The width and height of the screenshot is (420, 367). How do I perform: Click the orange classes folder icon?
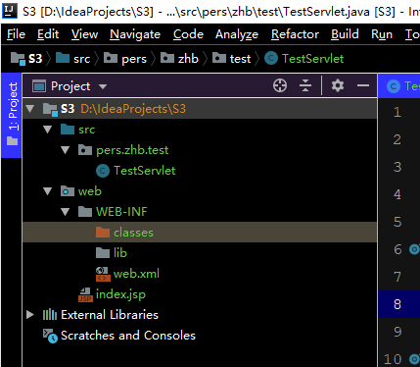coord(103,233)
